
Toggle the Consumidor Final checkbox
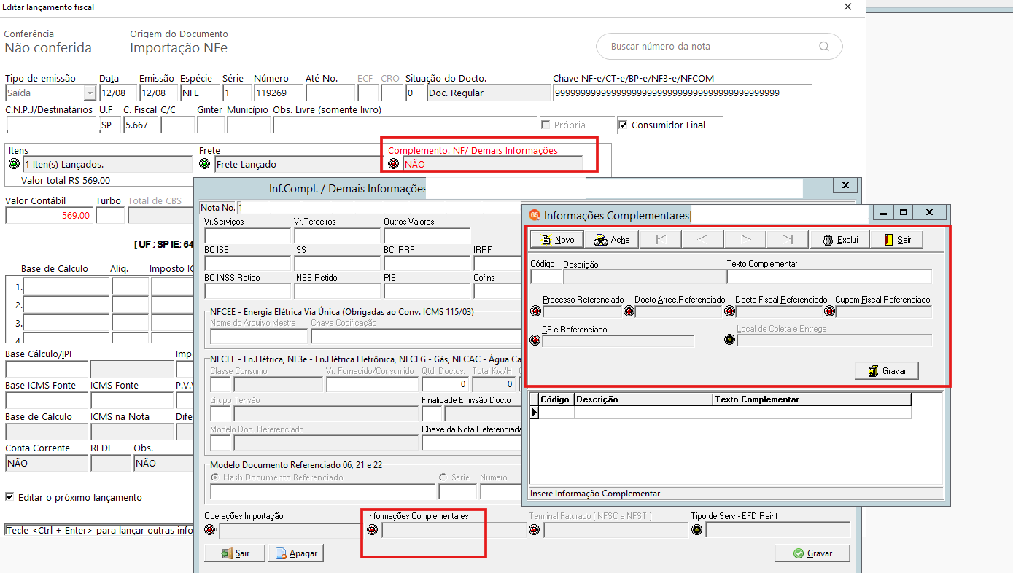click(623, 125)
